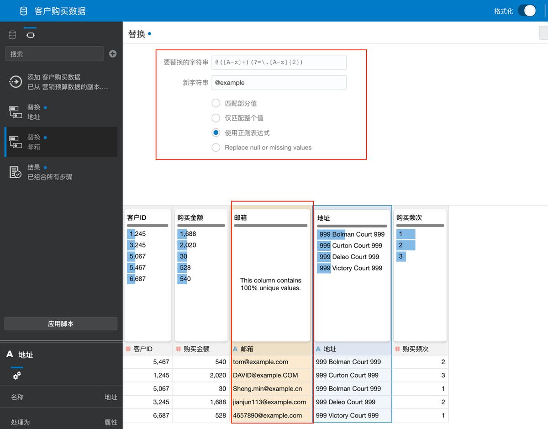Click the database icon in the blue title bar

(23, 10)
